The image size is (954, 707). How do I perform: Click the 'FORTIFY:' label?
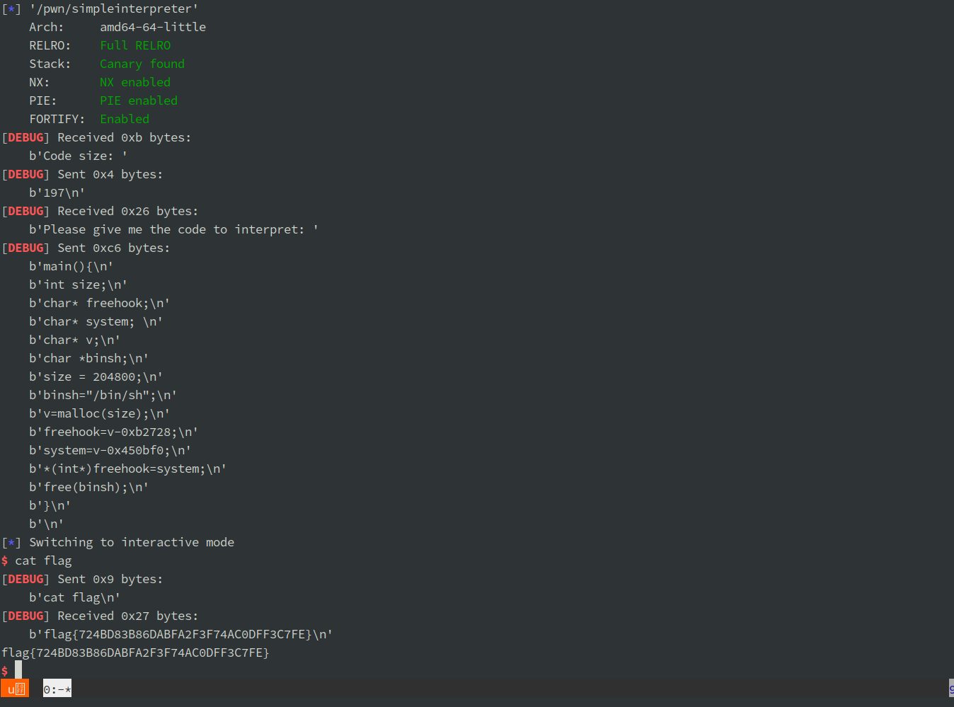pos(57,119)
